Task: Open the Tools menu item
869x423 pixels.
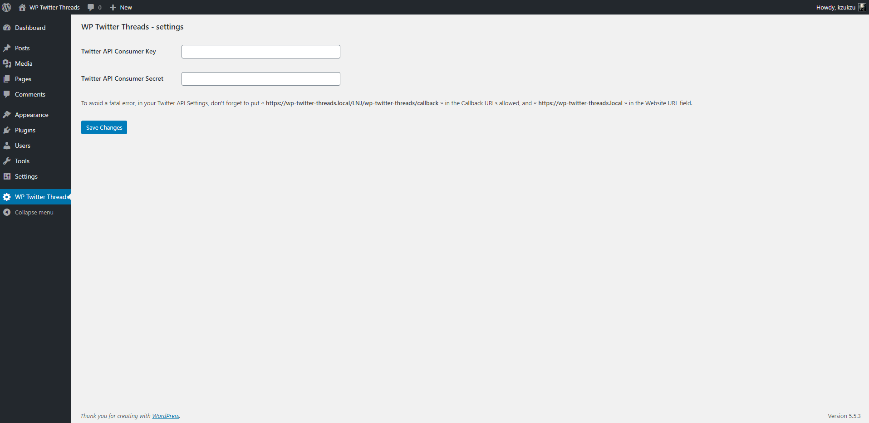Action: click(35, 161)
